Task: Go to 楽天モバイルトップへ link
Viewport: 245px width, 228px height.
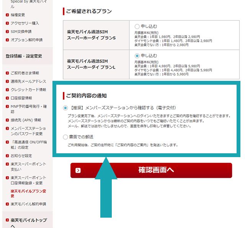Action: point(29,223)
